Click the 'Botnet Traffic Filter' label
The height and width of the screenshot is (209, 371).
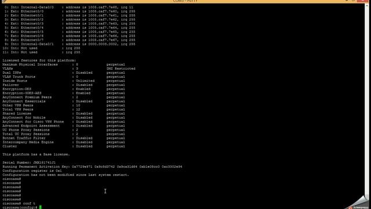(x=24, y=138)
